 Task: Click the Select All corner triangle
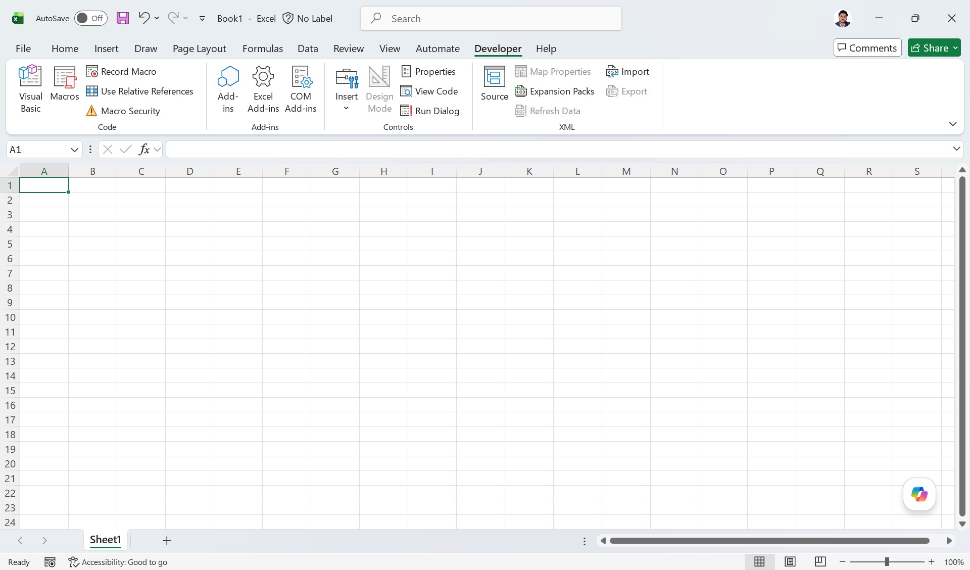tap(13, 171)
